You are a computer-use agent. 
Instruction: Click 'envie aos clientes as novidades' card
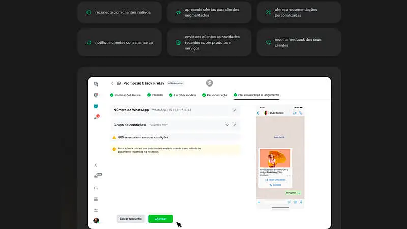click(x=209, y=42)
